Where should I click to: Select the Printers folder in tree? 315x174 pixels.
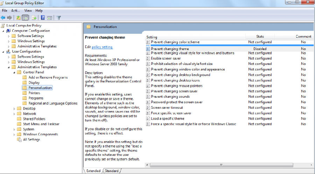(x=34, y=93)
